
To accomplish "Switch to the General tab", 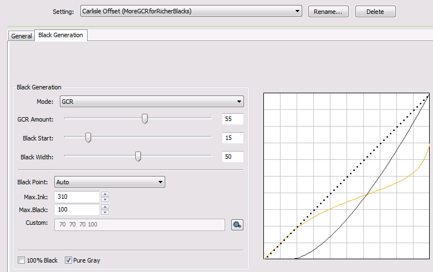I will coord(22,36).
